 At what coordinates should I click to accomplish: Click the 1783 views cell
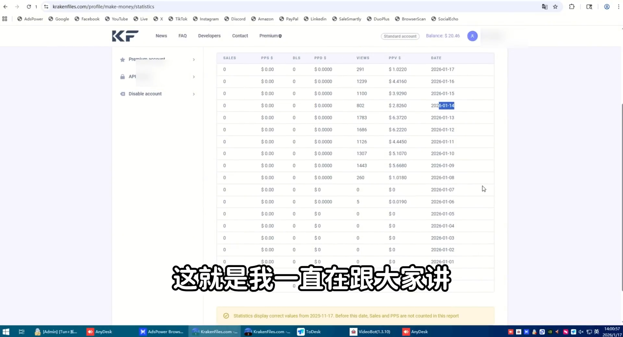tap(361, 118)
